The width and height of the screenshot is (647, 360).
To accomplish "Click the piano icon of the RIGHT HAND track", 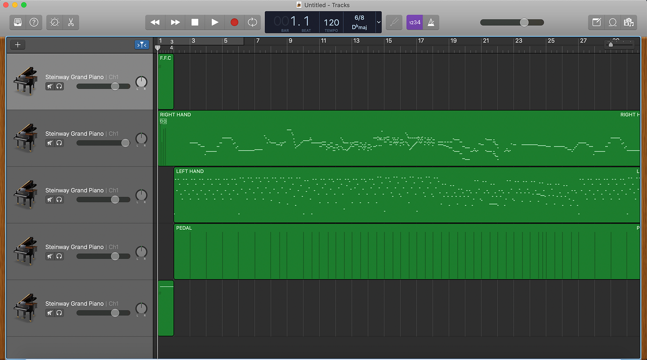I will pos(25,138).
